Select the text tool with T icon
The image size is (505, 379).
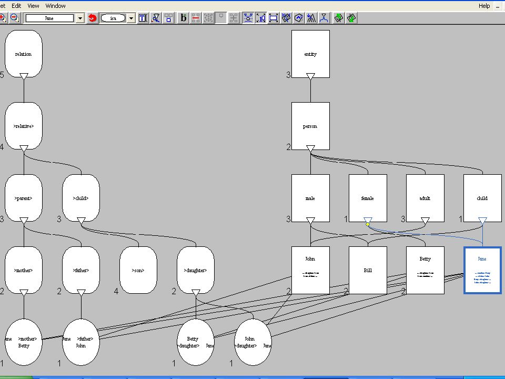click(x=143, y=18)
